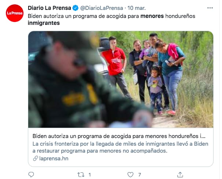222x179 pixels.
Task: Open the three-dots more options menu
Action: pyautogui.click(x=210, y=8)
